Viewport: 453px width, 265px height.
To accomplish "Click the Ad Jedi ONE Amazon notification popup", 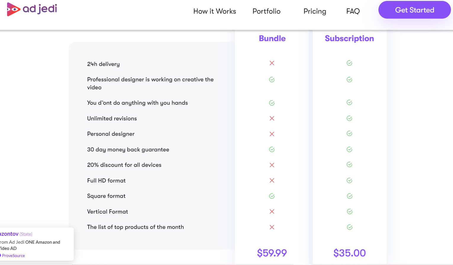I will (x=37, y=244).
